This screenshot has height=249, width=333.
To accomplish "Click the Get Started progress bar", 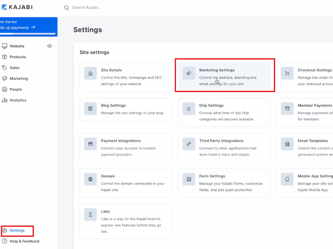I will tap(28, 33).
